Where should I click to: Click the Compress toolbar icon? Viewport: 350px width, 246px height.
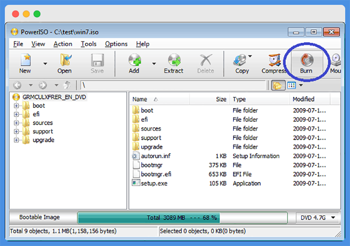click(x=275, y=60)
